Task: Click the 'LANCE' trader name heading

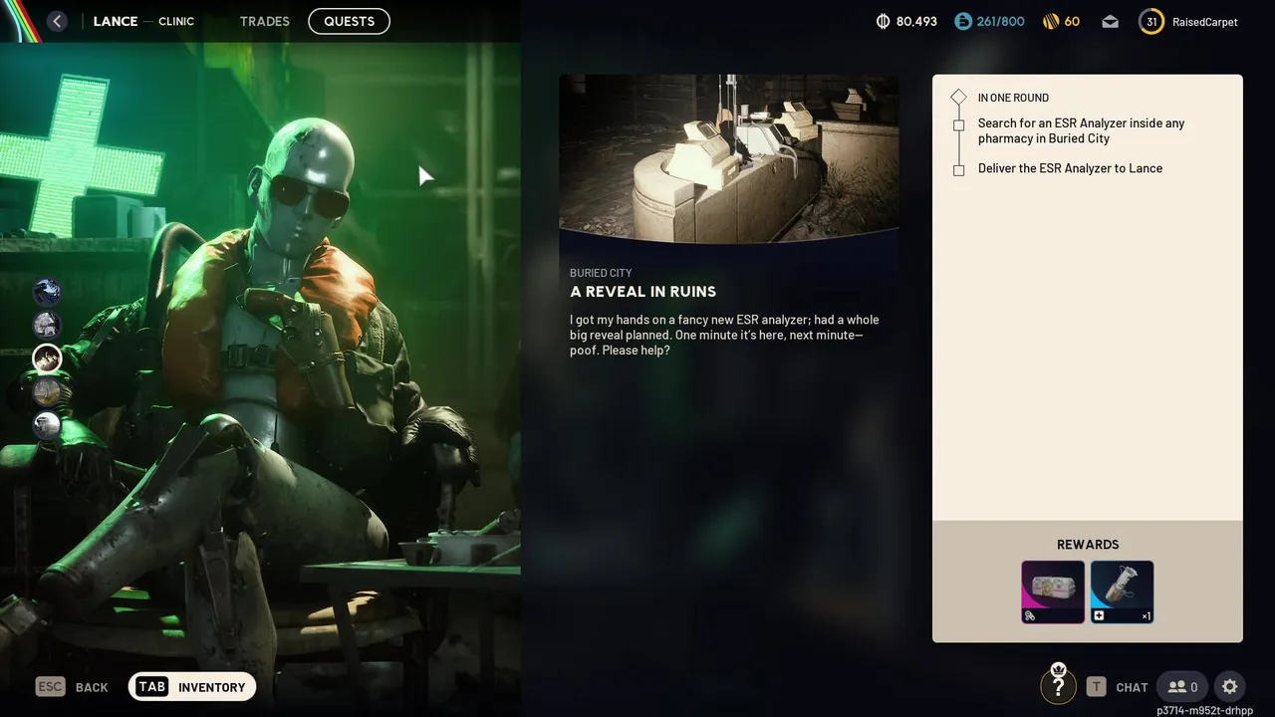Action: coord(116,21)
